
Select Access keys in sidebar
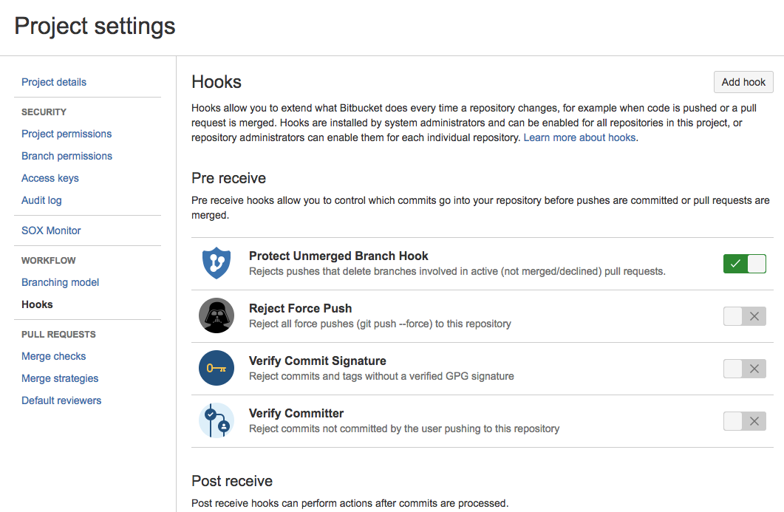click(50, 178)
